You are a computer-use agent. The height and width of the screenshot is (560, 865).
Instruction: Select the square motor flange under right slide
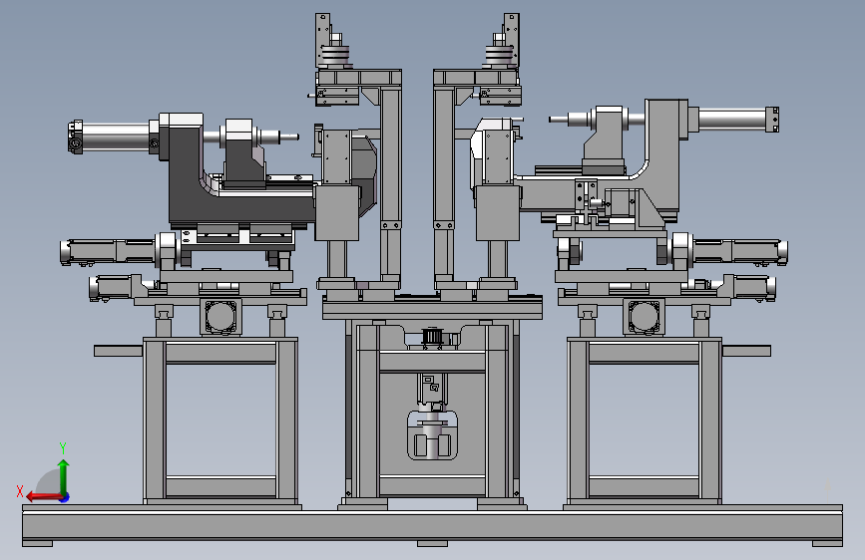coord(644,317)
